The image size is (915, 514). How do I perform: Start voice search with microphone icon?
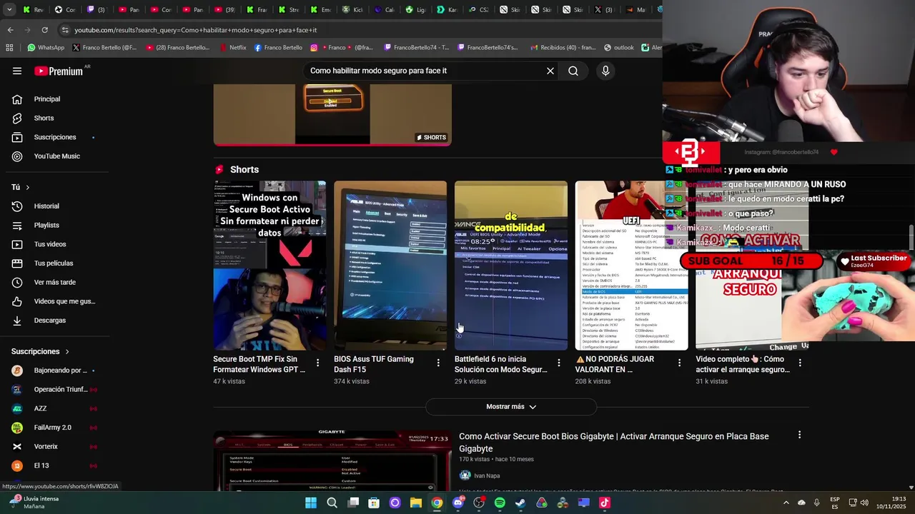[x=605, y=71]
